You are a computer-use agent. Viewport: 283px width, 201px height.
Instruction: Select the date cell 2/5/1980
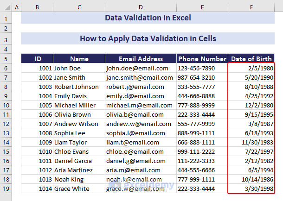coord(251,68)
